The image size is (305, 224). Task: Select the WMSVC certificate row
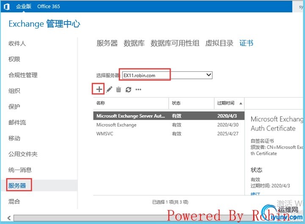pyautogui.click(x=169, y=134)
